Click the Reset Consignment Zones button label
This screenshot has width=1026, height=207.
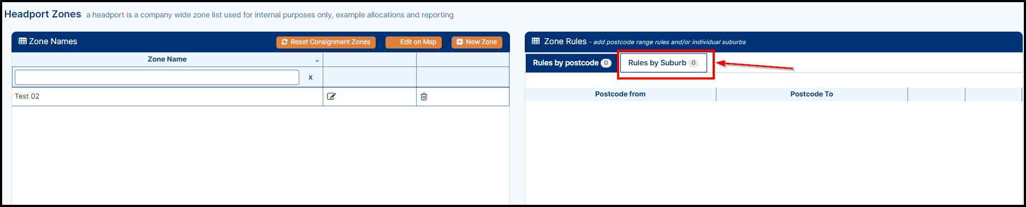[x=330, y=42]
